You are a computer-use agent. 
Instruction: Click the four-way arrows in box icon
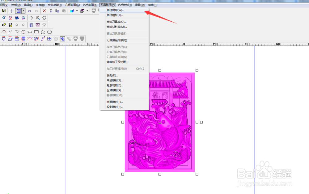49,39
